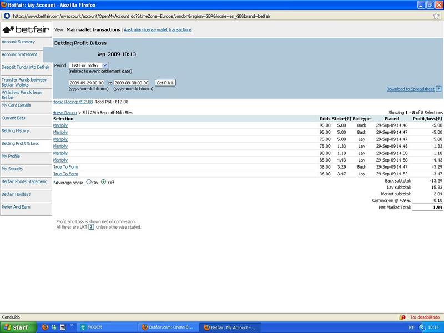The height and width of the screenshot is (333, 444).
Task: Click Horse Racing: €12.08 link
Action: click(x=73, y=102)
